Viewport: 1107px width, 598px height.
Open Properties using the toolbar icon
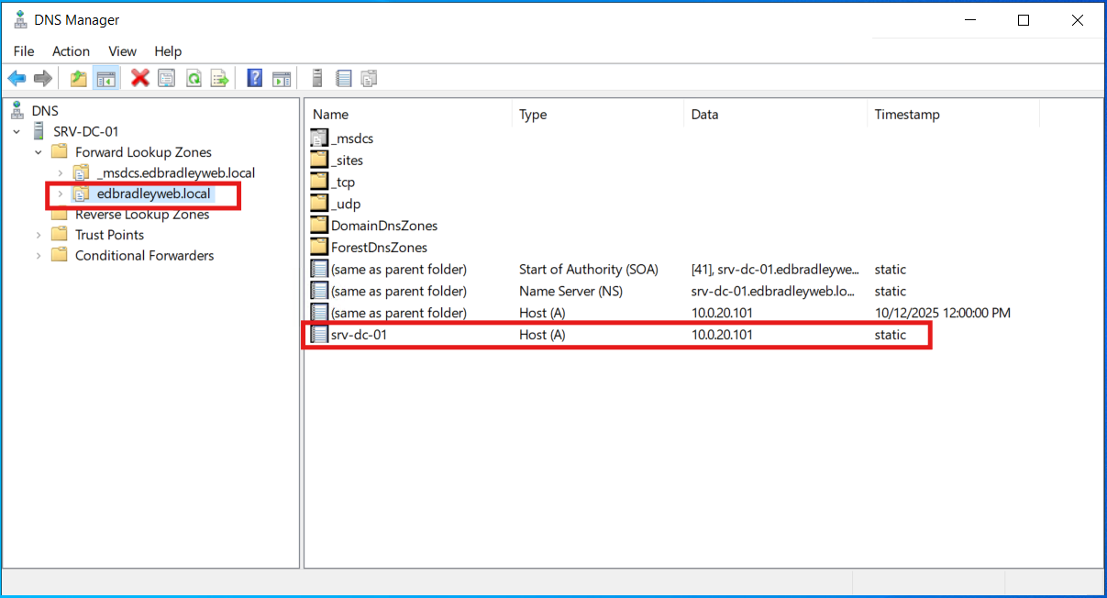[166, 78]
